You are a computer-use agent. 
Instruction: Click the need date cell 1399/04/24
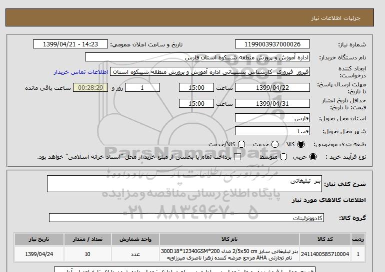tap(39, 254)
